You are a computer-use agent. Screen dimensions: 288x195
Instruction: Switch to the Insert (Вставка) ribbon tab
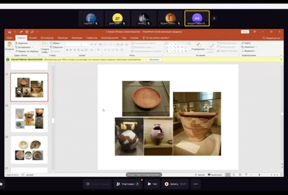(x=33, y=38)
